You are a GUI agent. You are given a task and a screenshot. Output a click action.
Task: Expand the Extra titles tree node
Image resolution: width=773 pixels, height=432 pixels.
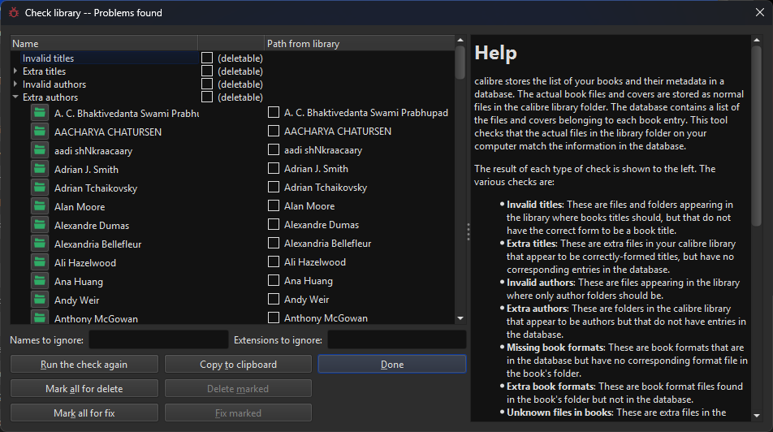pyautogui.click(x=15, y=71)
